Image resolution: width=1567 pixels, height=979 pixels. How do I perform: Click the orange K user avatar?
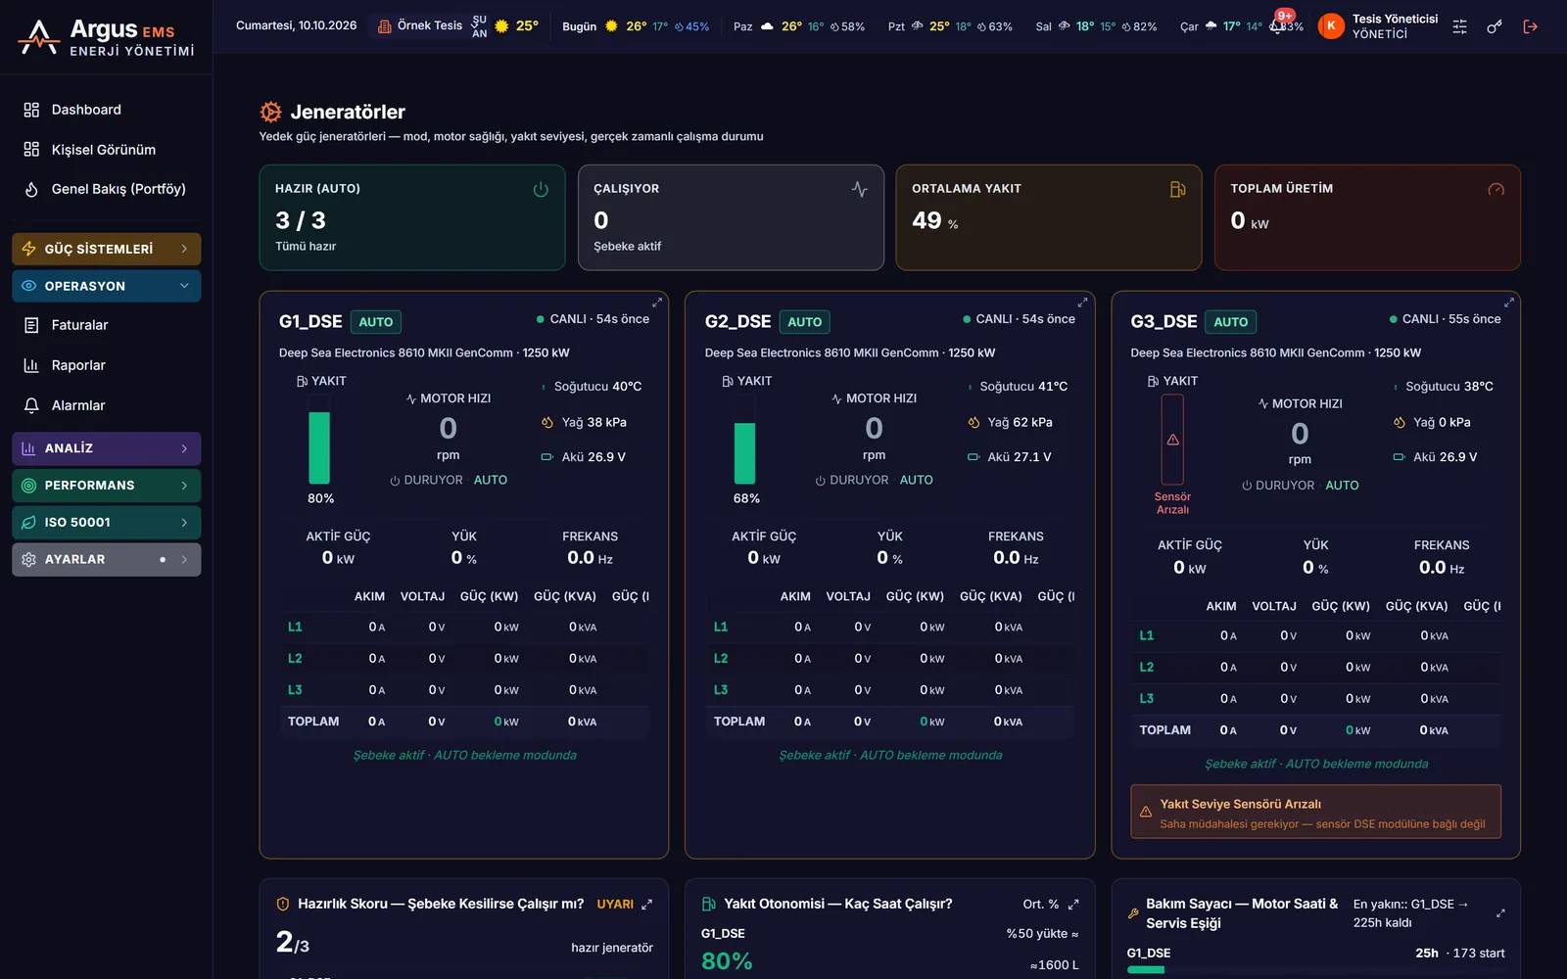tap(1331, 26)
